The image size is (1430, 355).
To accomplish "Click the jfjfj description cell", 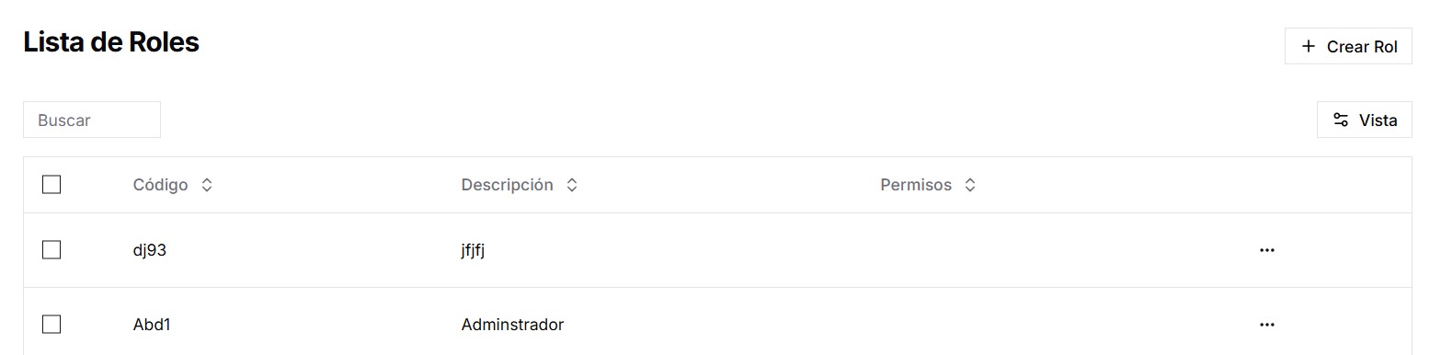I will click(x=473, y=250).
